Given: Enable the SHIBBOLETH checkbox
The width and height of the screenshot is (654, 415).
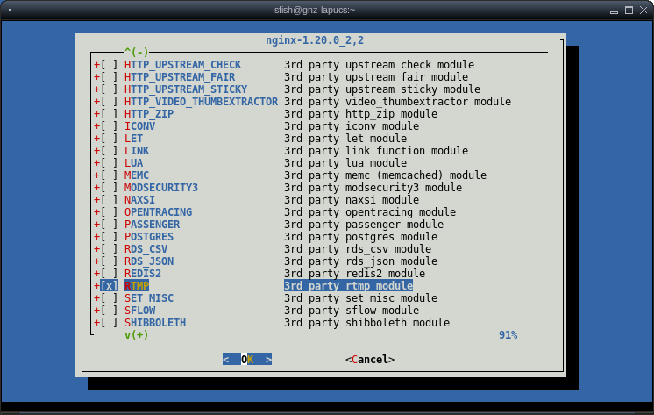Looking at the screenshot, I should coord(109,323).
